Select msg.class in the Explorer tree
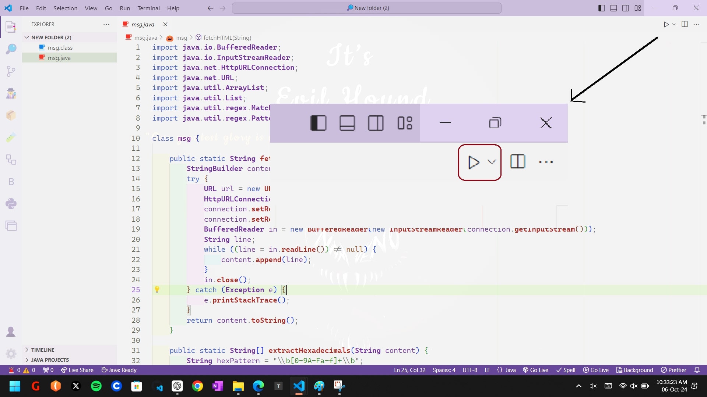Screen dimensions: 707x397 click(x=60, y=47)
